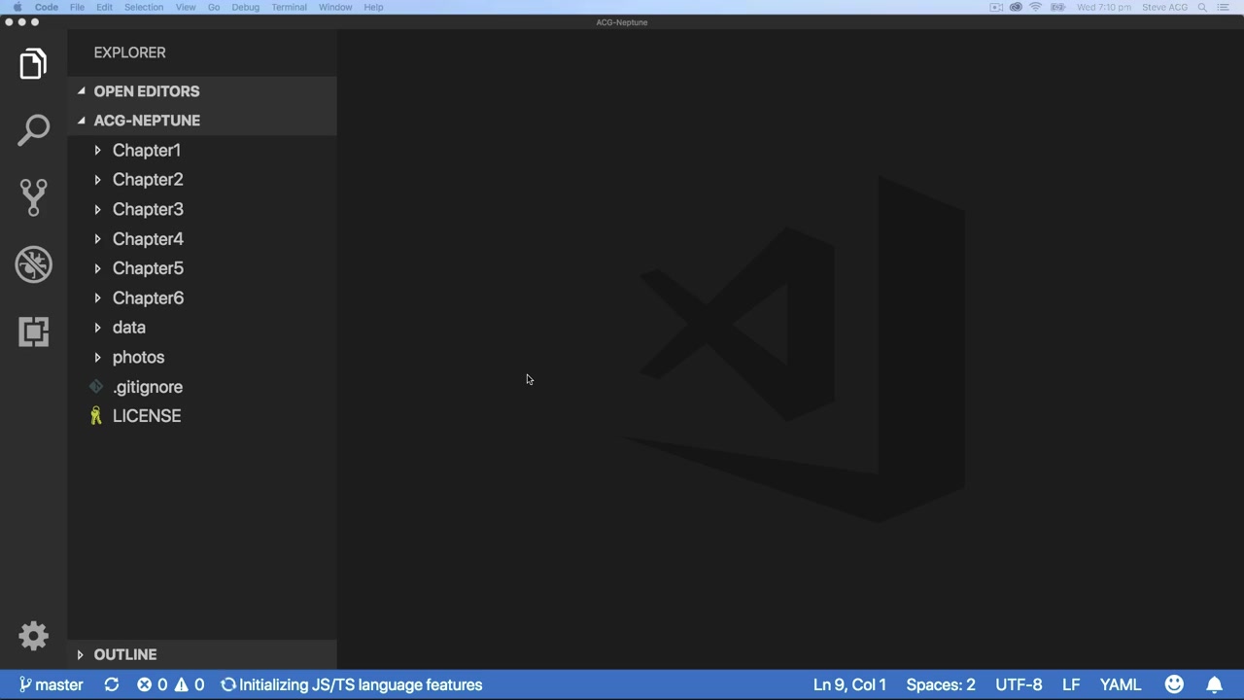Image resolution: width=1244 pixels, height=700 pixels.
Task: Expand the Chapter2 folder
Action: pyautogui.click(x=97, y=180)
